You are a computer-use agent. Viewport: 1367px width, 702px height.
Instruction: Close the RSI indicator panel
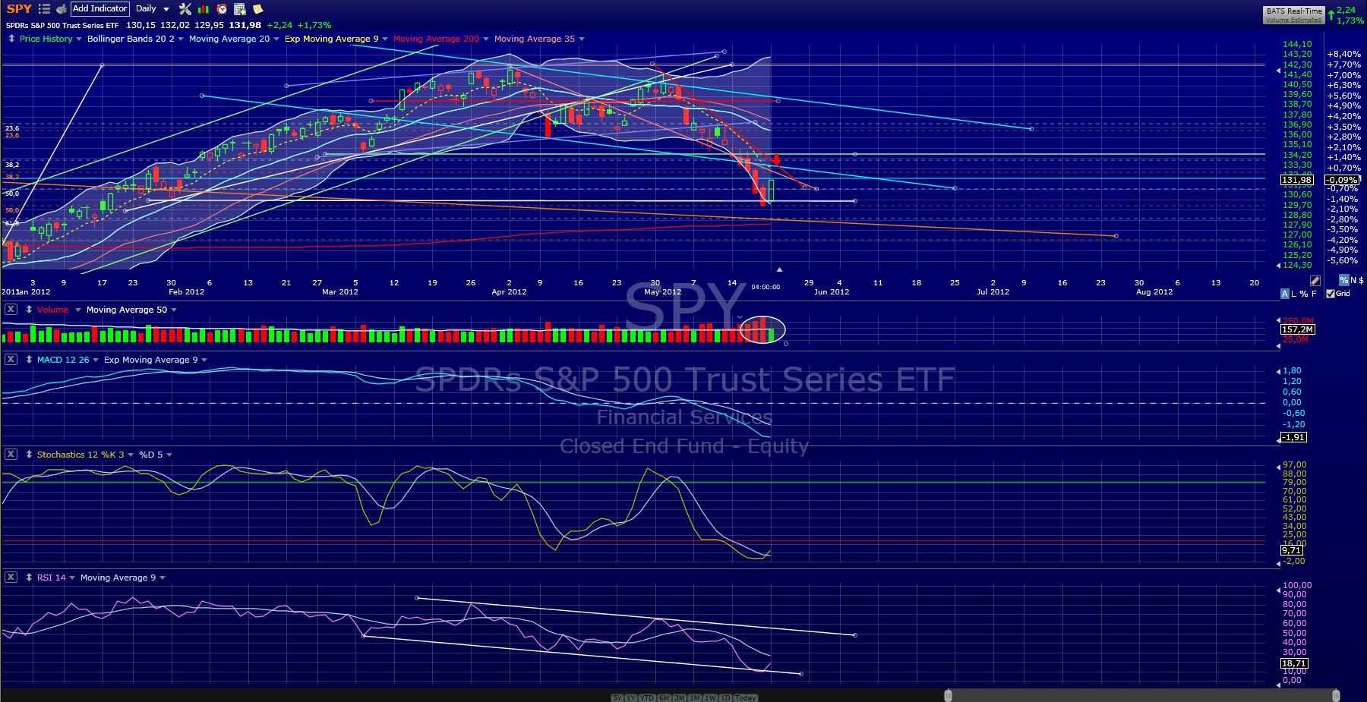point(11,578)
